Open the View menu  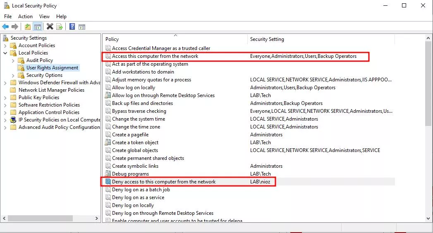[x=44, y=17]
